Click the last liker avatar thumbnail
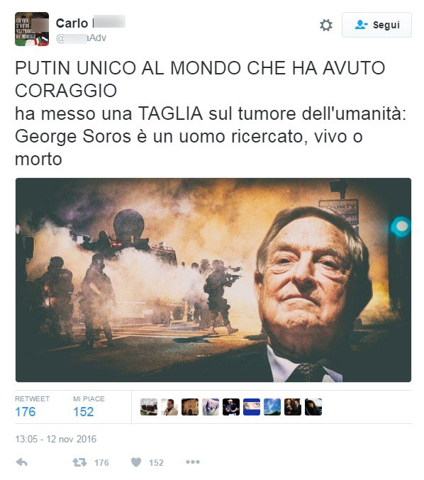Image resolution: width=424 pixels, height=480 pixels. click(313, 407)
